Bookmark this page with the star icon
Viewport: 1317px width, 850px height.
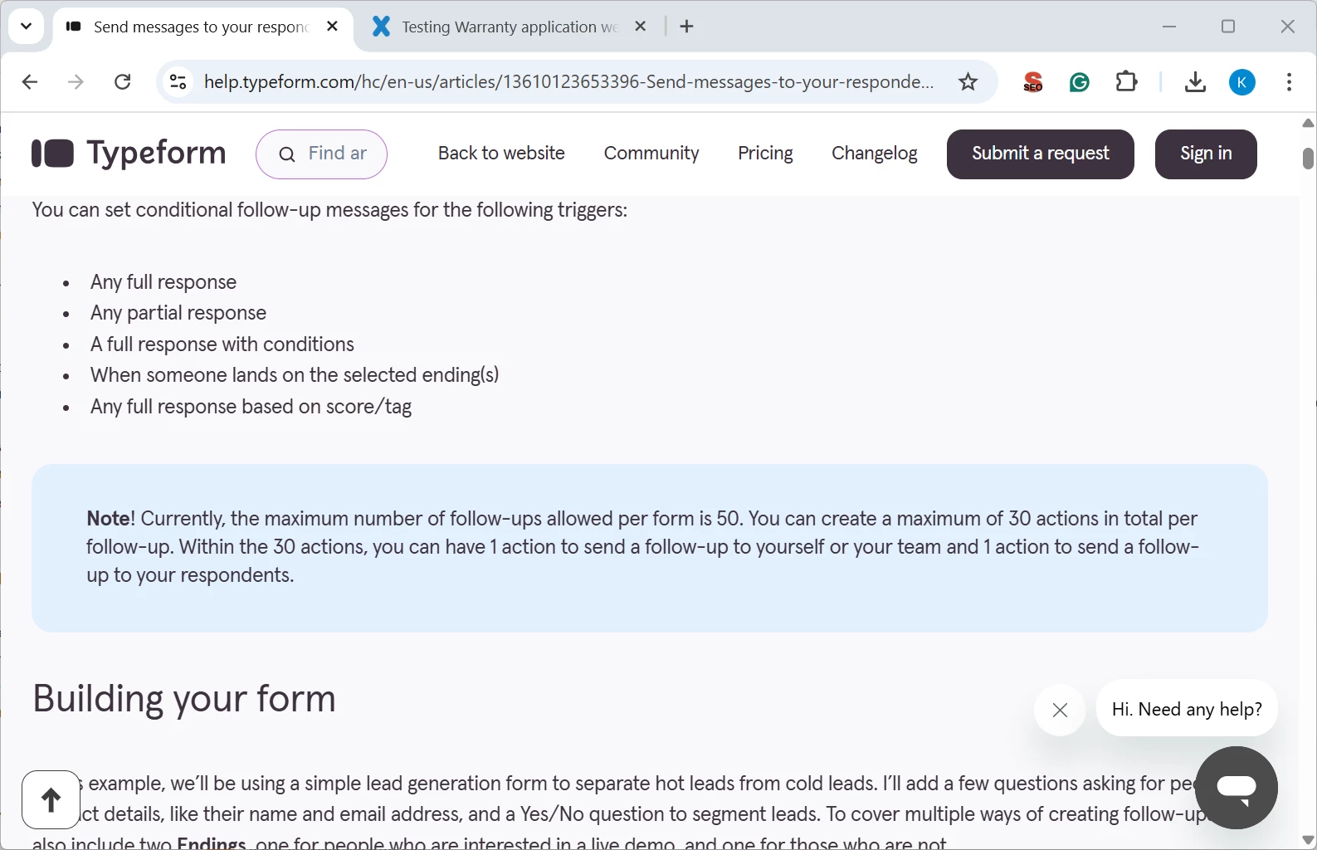point(968,82)
